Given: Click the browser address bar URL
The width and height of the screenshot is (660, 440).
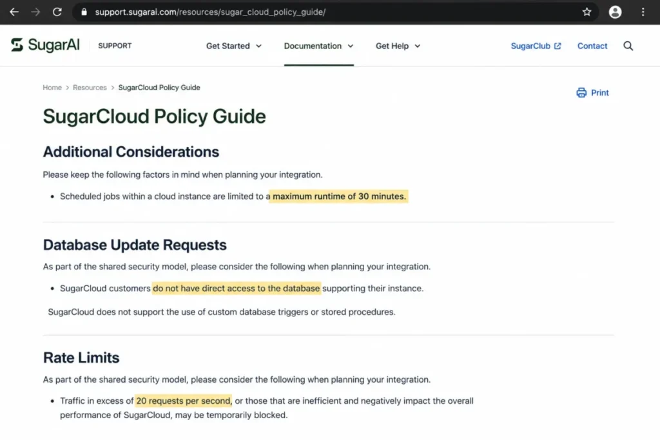Looking at the screenshot, I should [210, 12].
